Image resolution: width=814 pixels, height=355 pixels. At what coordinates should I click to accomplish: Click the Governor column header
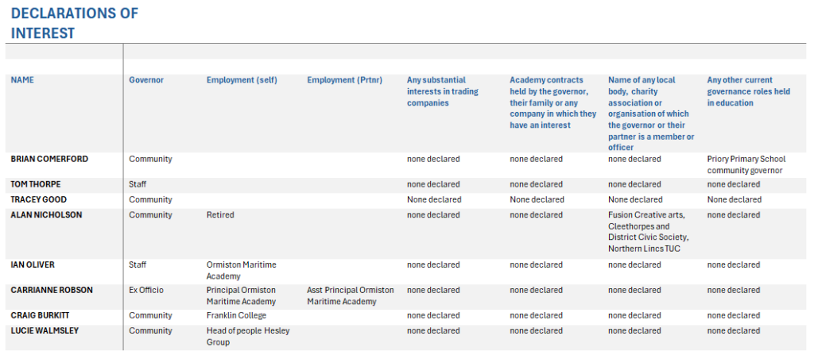coord(146,80)
